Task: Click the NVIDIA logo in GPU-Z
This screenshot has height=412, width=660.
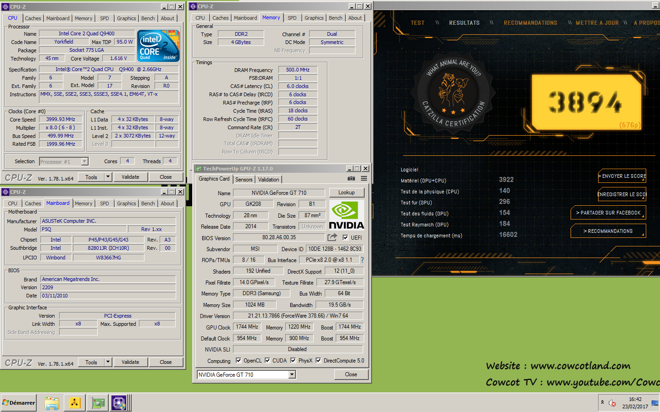Action: point(347,215)
